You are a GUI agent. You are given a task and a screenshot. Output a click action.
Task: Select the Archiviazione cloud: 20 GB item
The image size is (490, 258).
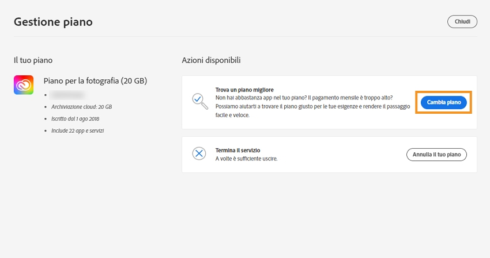click(81, 107)
